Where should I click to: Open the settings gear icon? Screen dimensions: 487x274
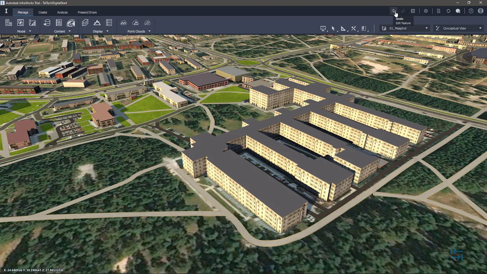[x=426, y=11]
